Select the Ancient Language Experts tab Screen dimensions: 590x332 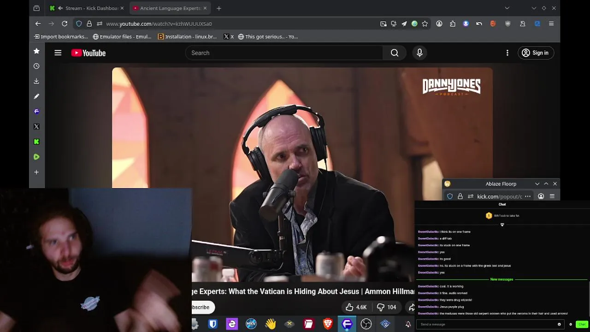(x=170, y=8)
